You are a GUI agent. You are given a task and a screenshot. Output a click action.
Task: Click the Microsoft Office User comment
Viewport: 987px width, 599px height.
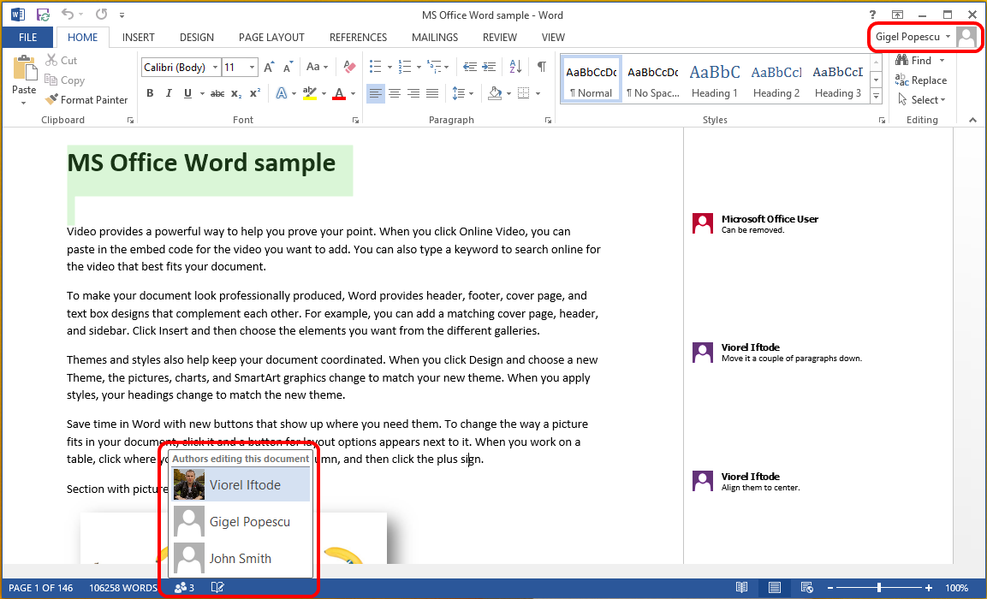point(755,223)
